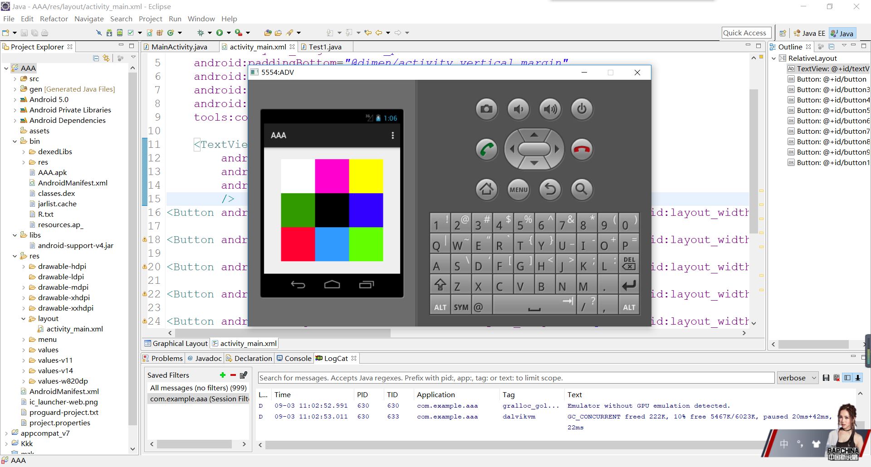
Task: Click the magenta color square in emulator
Action: (x=332, y=176)
